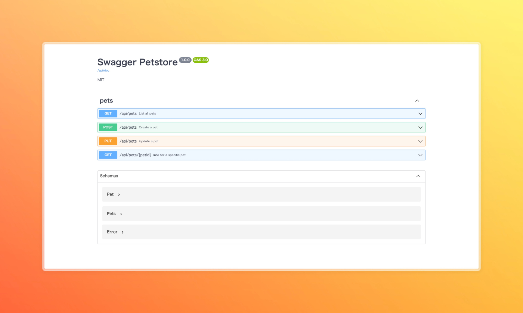This screenshot has width=523, height=313.
Task: Click the 'Update a pet' summary
Action: click(x=149, y=141)
